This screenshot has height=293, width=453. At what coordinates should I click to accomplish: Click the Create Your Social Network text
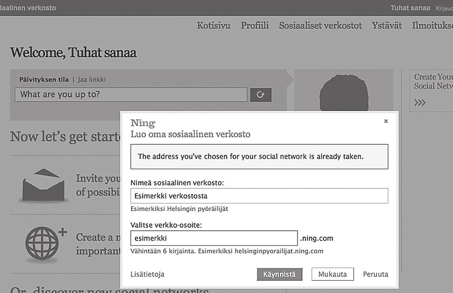pyautogui.click(x=433, y=81)
